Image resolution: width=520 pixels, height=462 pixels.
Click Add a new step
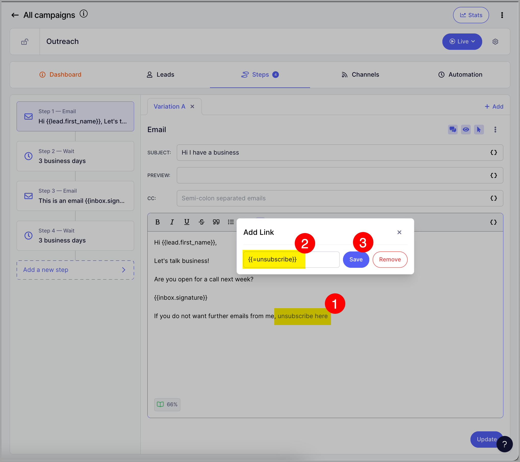[75, 270]
